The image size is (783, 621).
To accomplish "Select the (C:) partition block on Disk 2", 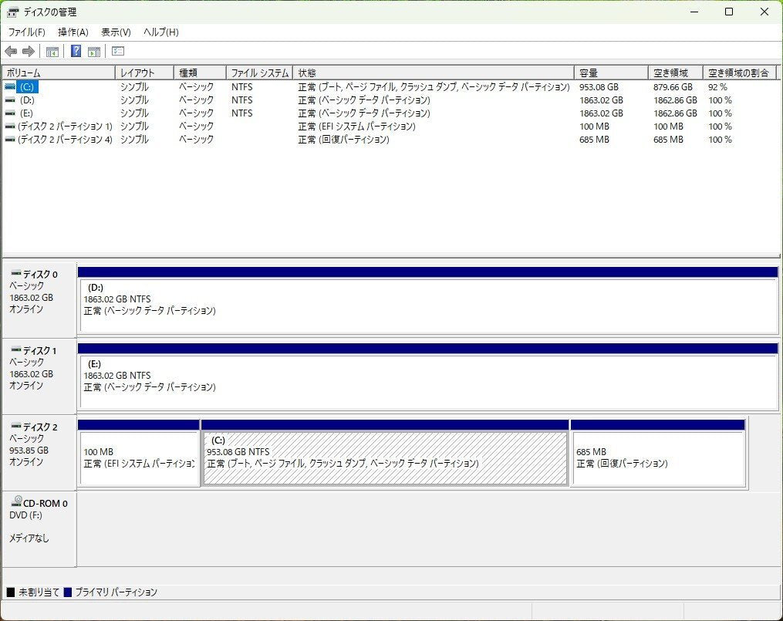I will coord(384,459).
